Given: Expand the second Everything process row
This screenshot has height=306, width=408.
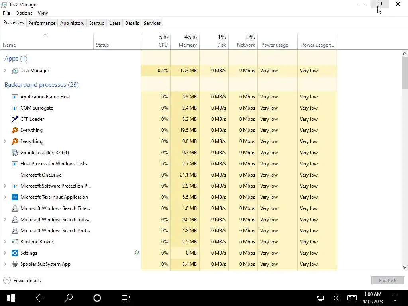Looking at the screenshot, I should tap(5, 141).
